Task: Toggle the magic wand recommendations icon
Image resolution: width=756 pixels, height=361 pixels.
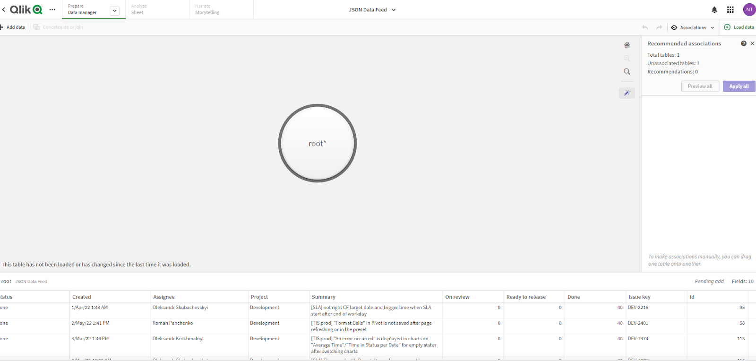Action: 627,93
